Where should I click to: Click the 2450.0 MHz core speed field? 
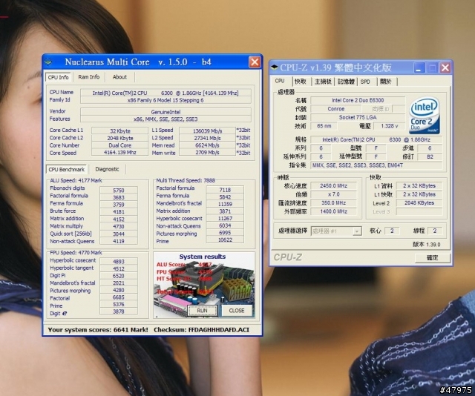coord(333,185)
